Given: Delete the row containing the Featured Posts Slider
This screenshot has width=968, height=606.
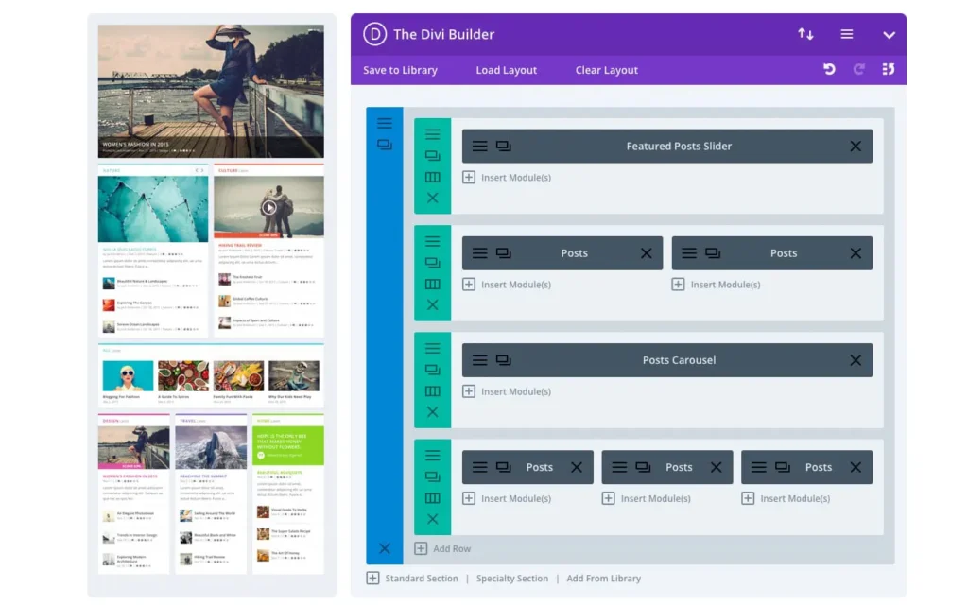Looking at the screenshot, I should coord(432,199).
